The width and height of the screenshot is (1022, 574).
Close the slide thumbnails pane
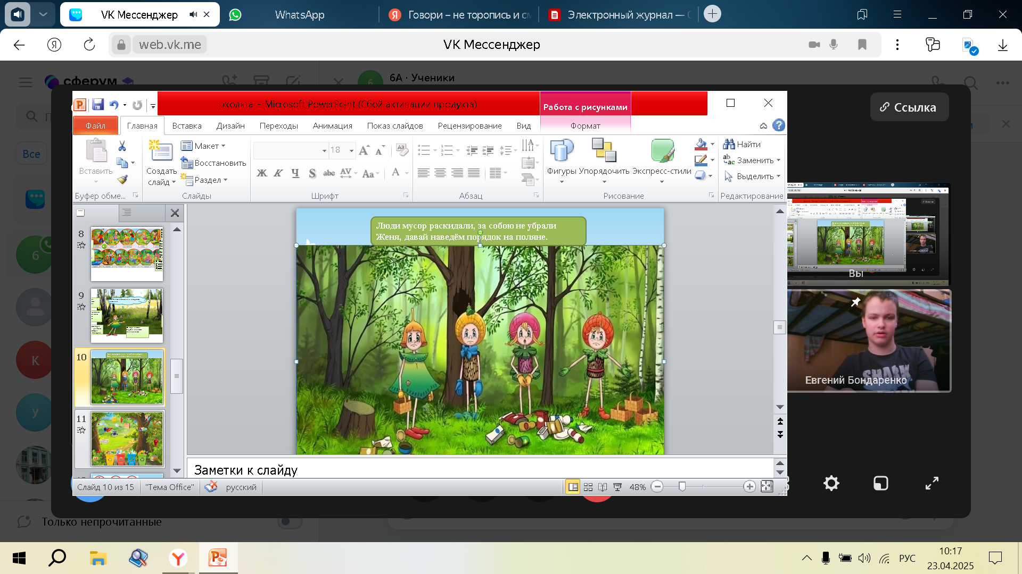(x=175, y=213)
